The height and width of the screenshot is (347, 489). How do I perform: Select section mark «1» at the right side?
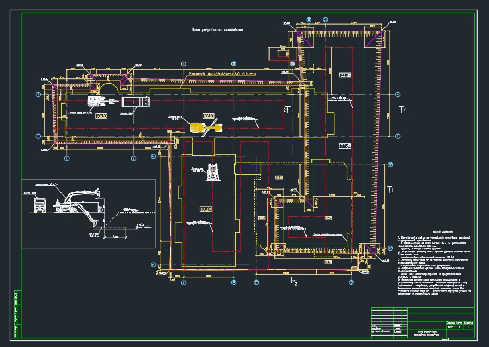pyautogui.click(x=390, y=189)
